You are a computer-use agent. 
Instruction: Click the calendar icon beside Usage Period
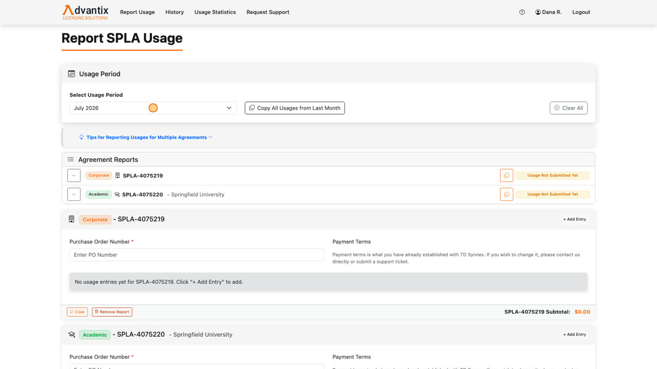[71, 74]
